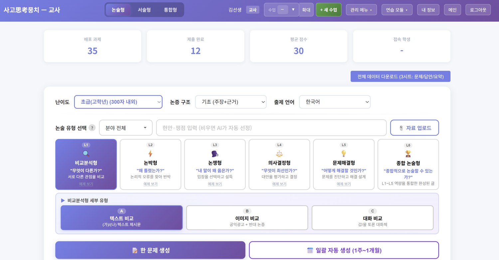Switch to the 서술형 tab

coord(144,10)
